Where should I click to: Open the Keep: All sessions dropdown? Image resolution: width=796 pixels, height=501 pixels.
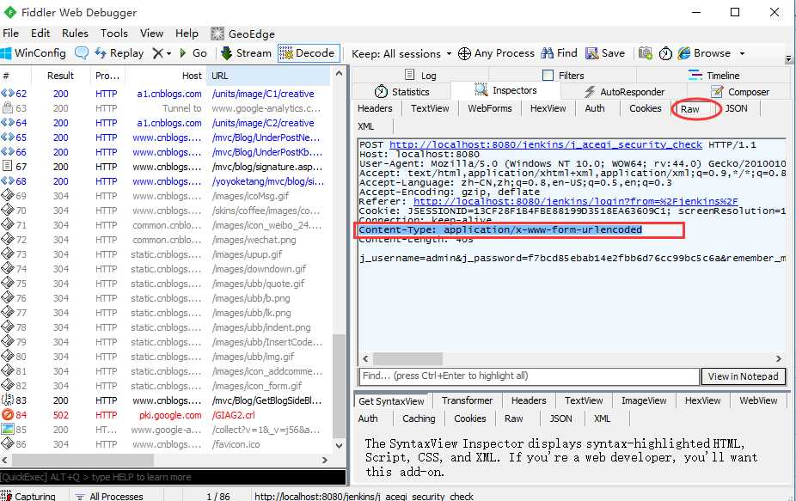pos(401,53)
